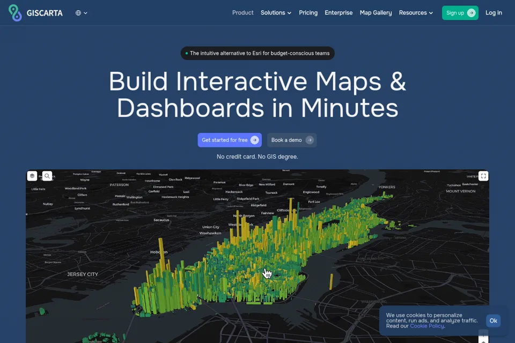Click the Fort Lee map label
The image size is (515, 343).
pyautogui.click(x=314, y=202)
